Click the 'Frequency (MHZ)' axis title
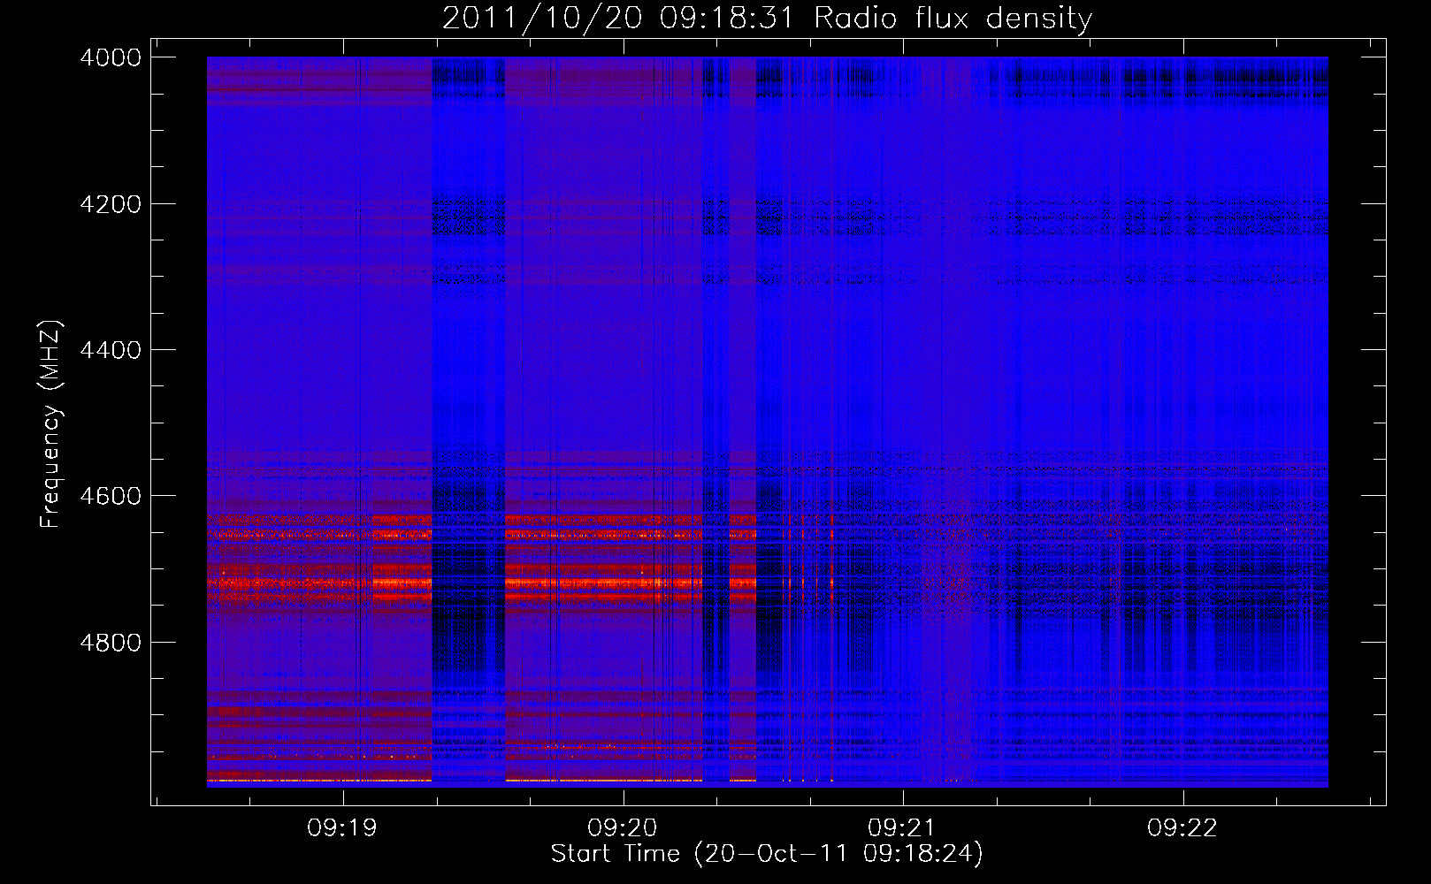This screenshot has height=884, width=1431. pos(51,424)
